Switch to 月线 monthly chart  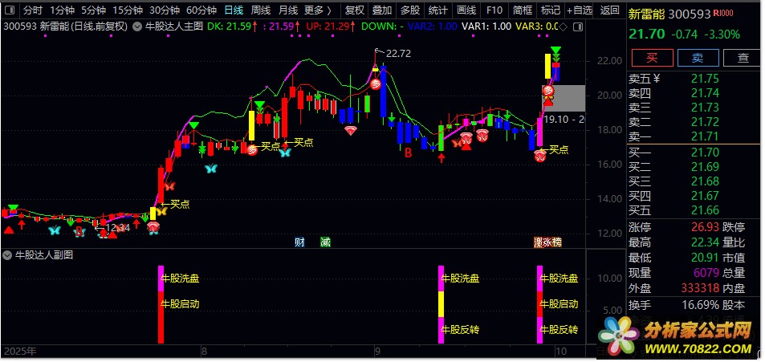(288, 10)
